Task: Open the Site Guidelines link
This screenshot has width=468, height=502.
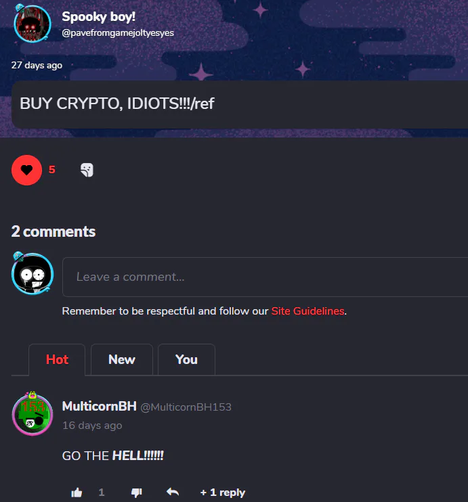Action: pos(307,311)
